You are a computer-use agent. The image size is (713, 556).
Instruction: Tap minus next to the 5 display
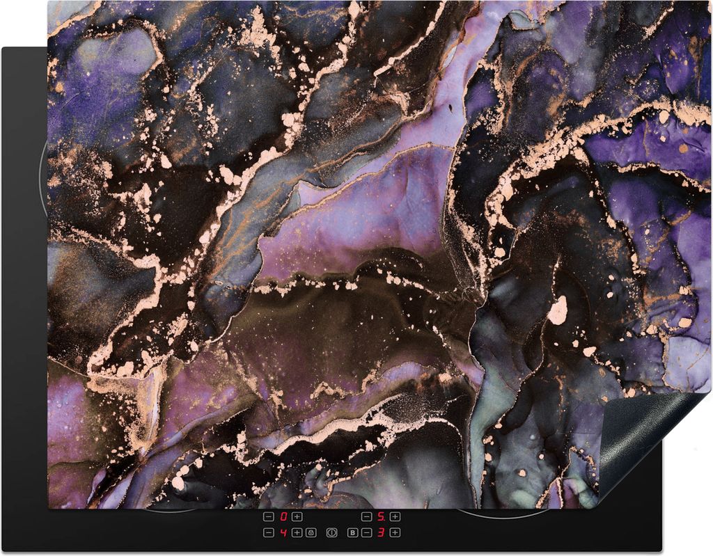pyautogui.click(x=366, y=517)
